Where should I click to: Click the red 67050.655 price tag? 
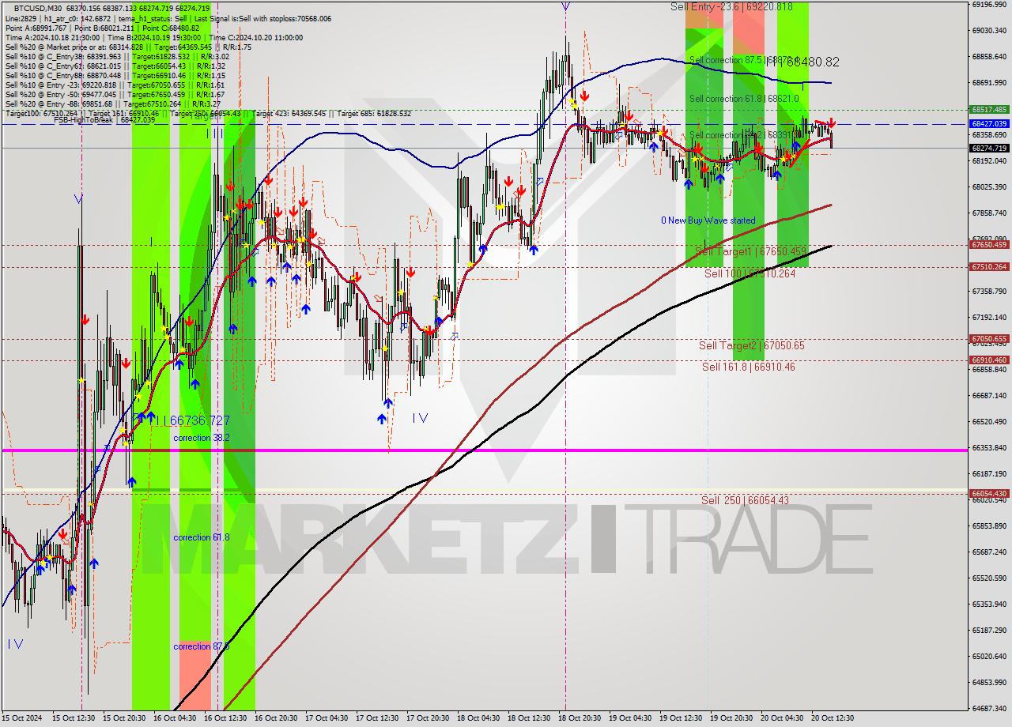988,338
